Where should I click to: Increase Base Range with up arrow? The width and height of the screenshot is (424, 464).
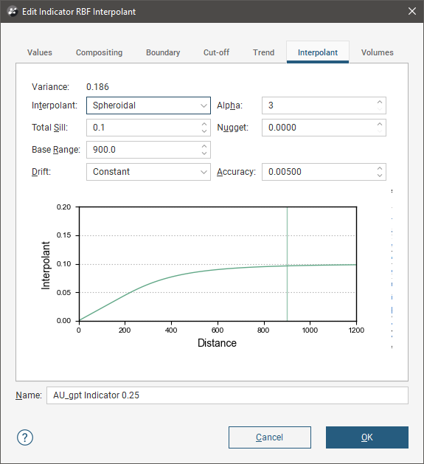click(204, 146)
